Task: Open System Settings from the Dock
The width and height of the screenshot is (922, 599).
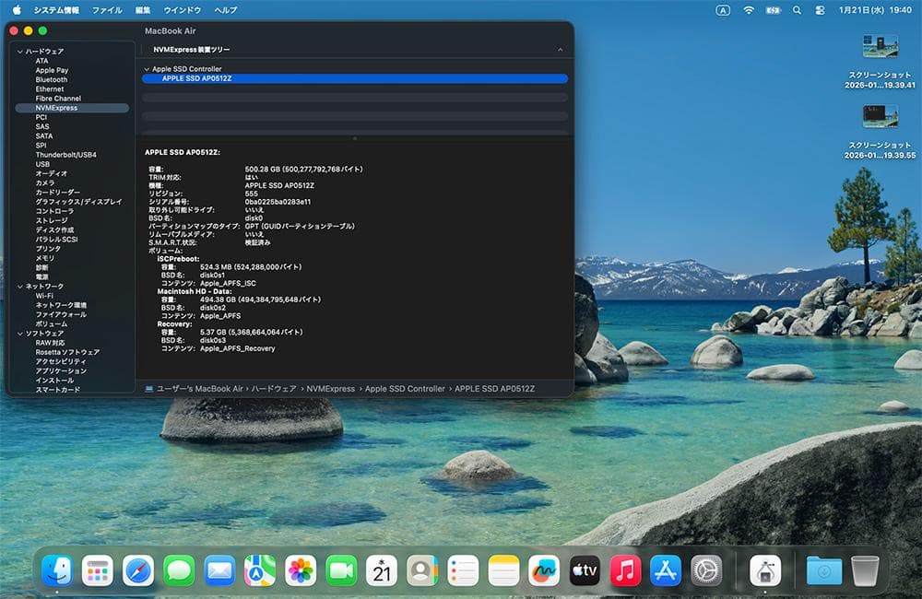Action: pyautogui.click(x=706, y=571)
